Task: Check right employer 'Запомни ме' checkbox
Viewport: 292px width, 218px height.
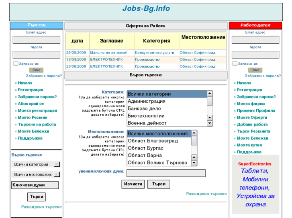Action: 235,64
